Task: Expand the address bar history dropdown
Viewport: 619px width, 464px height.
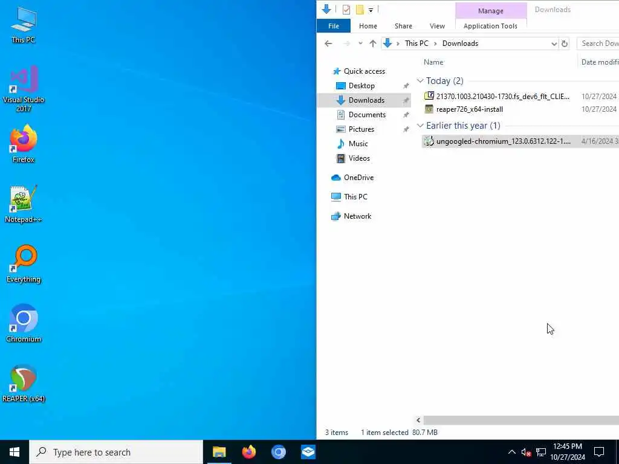Action: click(x=554, y=43)
